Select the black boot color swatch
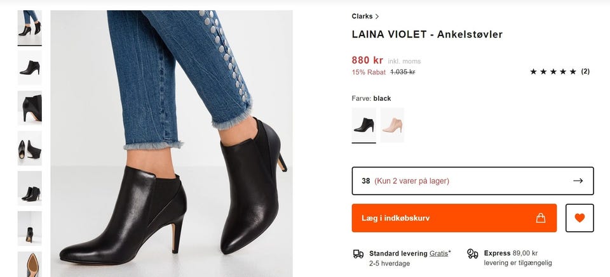Viewport: 610px width, 277px height. (363, 125)
